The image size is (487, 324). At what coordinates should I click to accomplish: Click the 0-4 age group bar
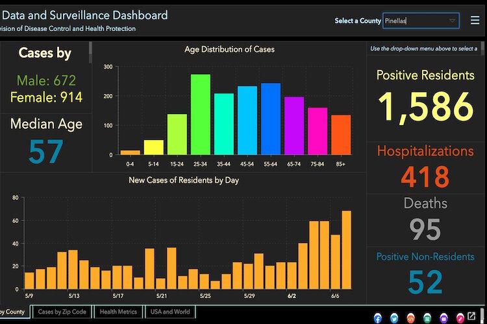(x=130, y=152)
